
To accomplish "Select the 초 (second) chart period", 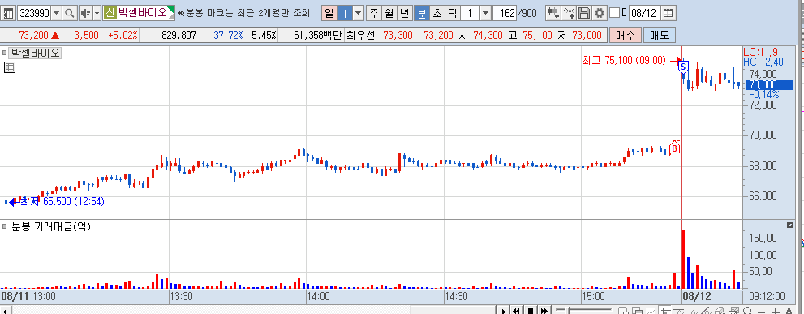I will coord(436,13).
